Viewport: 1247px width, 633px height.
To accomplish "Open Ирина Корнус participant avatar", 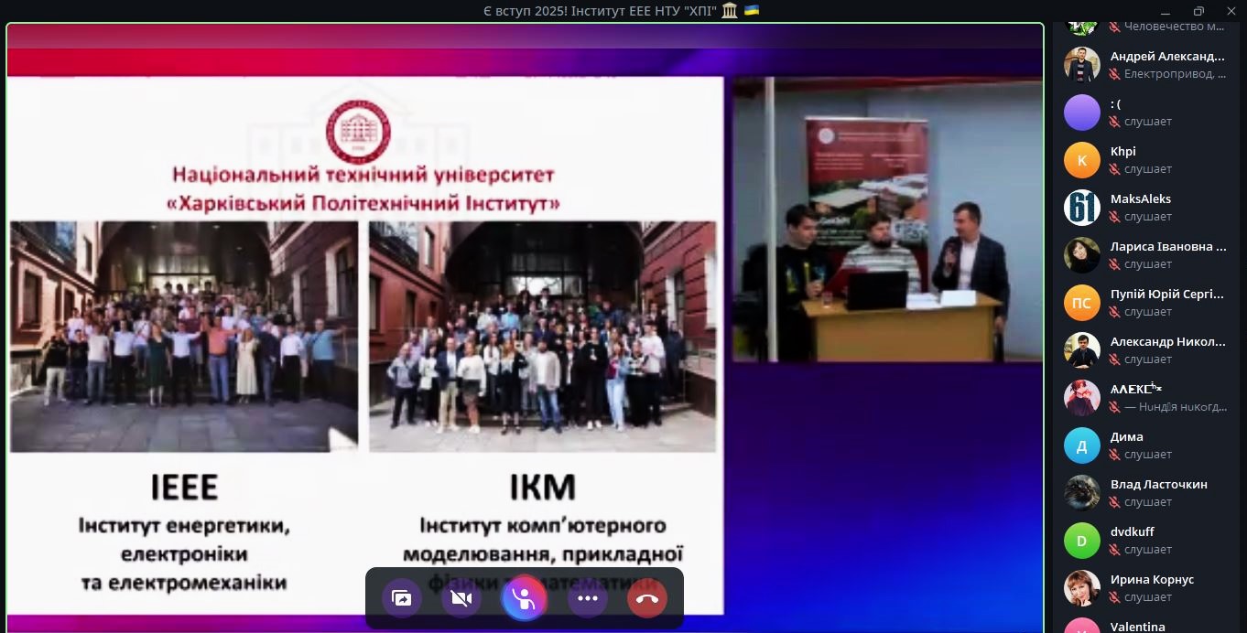I will [1081, 588].
